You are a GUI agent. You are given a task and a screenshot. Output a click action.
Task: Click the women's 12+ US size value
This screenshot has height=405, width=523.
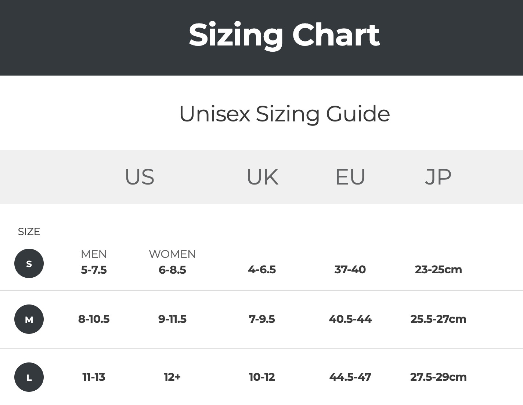coord(172,377)
